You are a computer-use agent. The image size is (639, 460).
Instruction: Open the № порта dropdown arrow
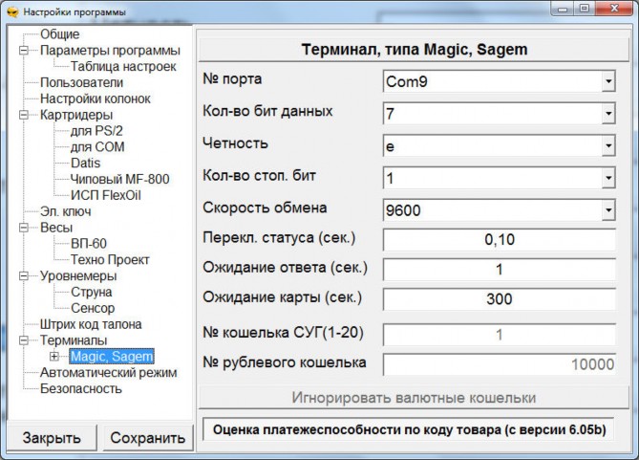(x=608, y=81)
